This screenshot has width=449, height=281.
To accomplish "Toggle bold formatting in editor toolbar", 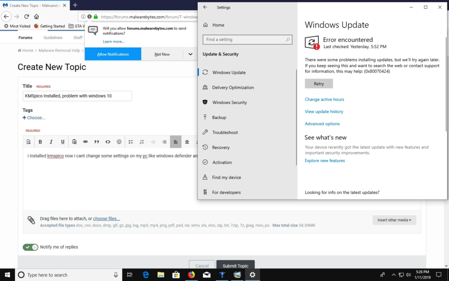I will tap(40, 142).
